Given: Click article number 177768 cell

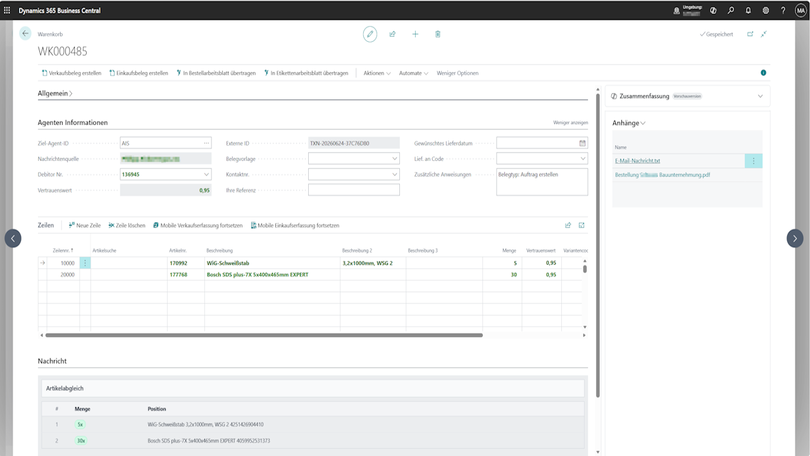Looking at the screenshot, I should [186, 275].
